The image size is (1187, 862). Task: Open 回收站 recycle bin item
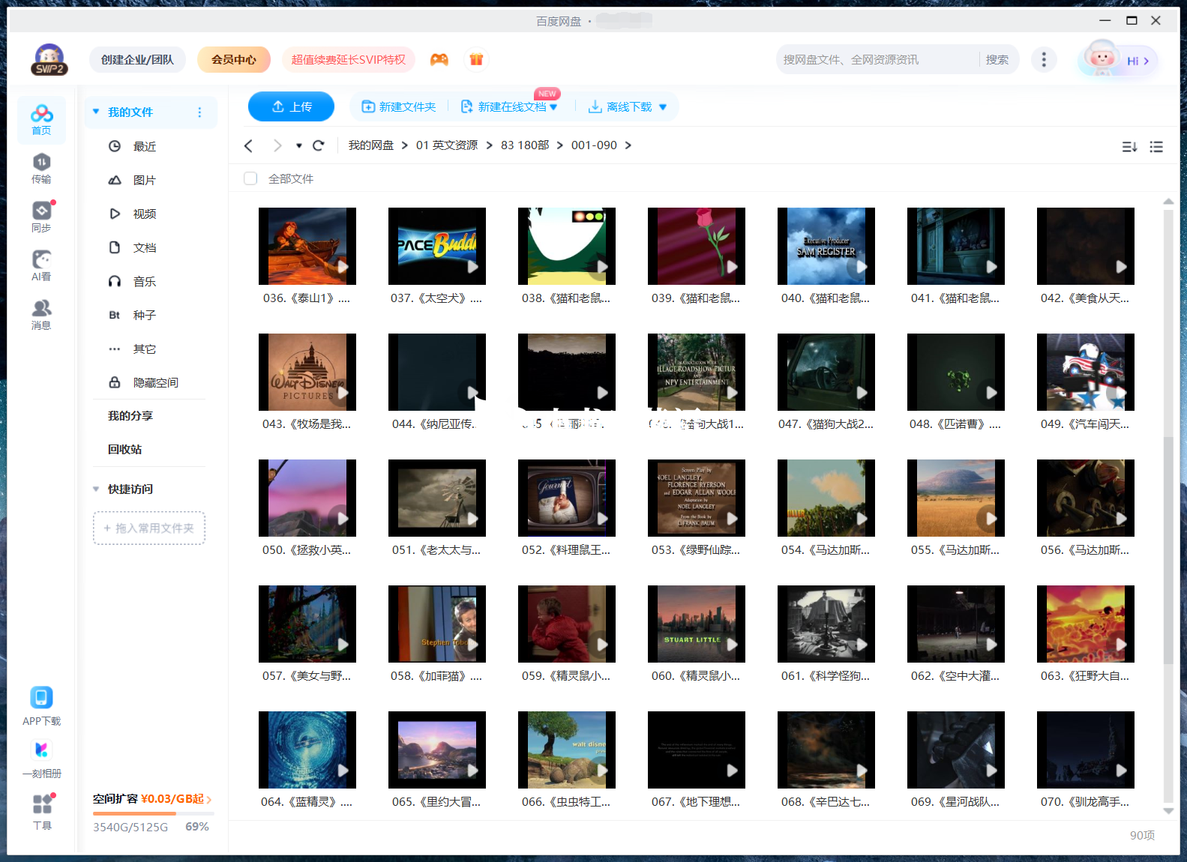click(x=124, y=449)
